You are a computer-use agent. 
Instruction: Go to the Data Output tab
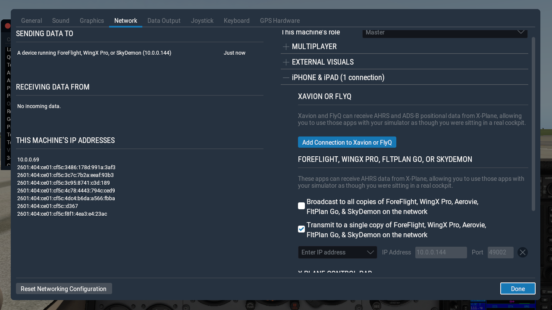point(164,21)
